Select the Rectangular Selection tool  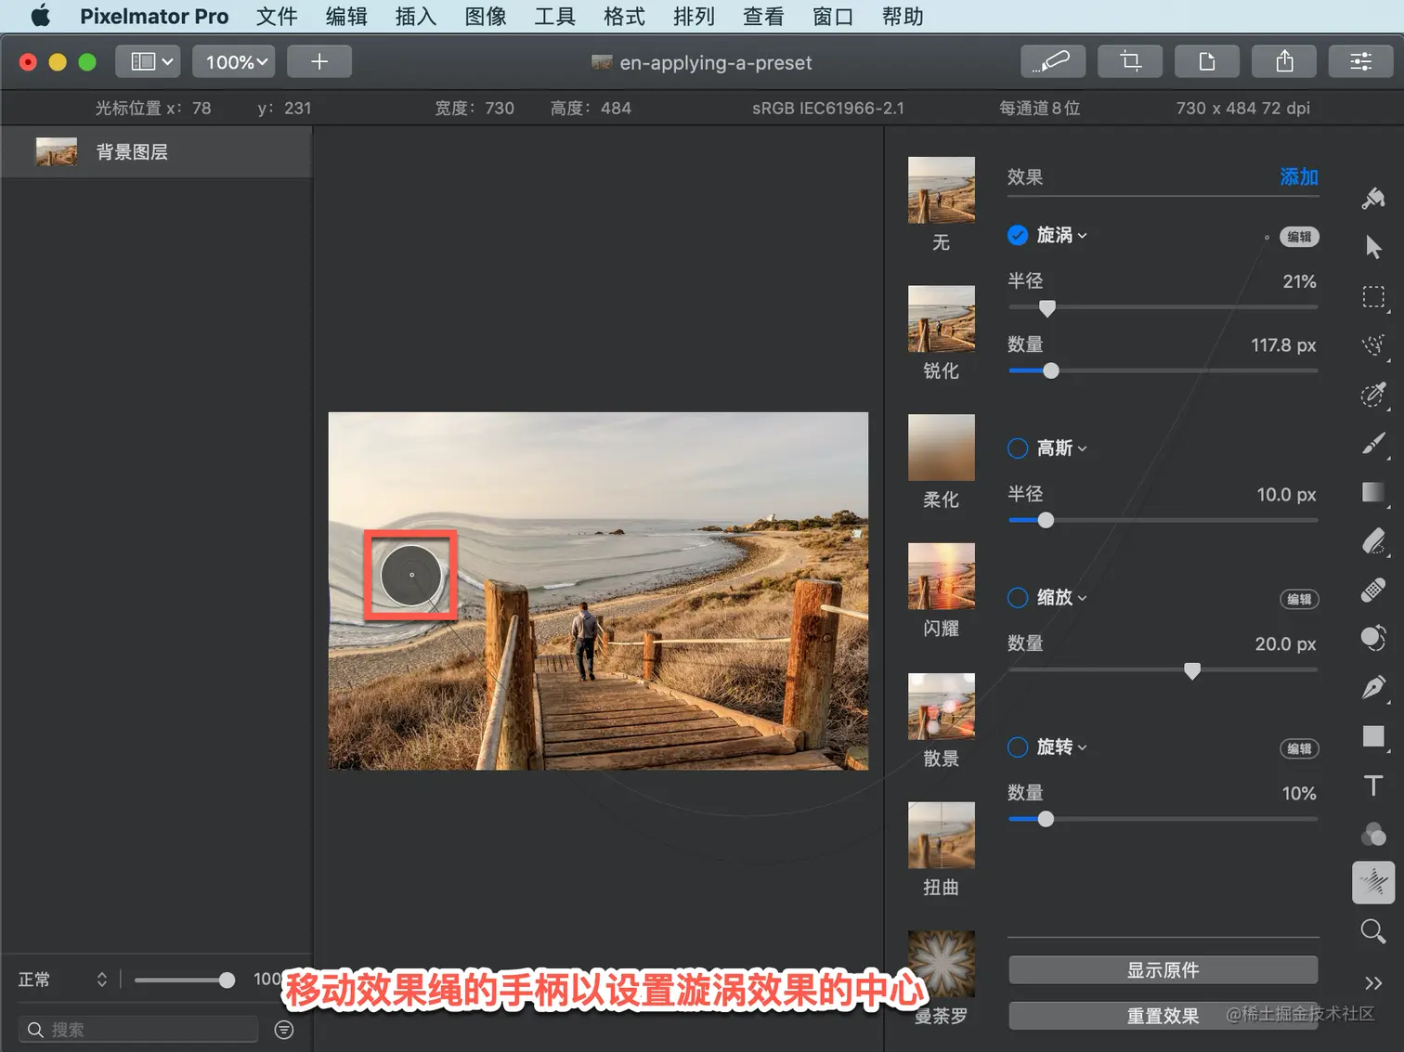pyautogui.click(x=1373, y=296)
